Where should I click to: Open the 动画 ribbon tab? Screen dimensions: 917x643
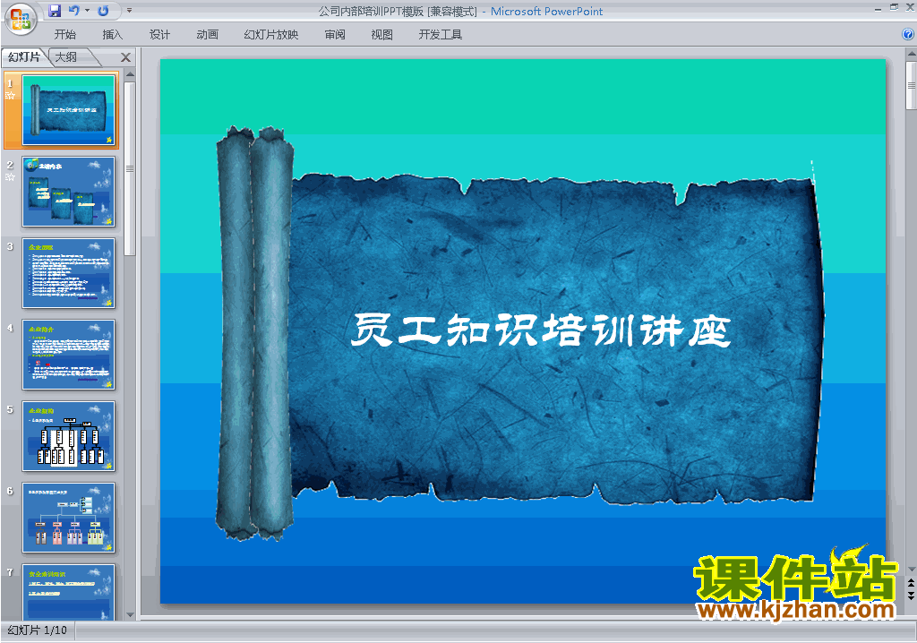coord(207,35)
